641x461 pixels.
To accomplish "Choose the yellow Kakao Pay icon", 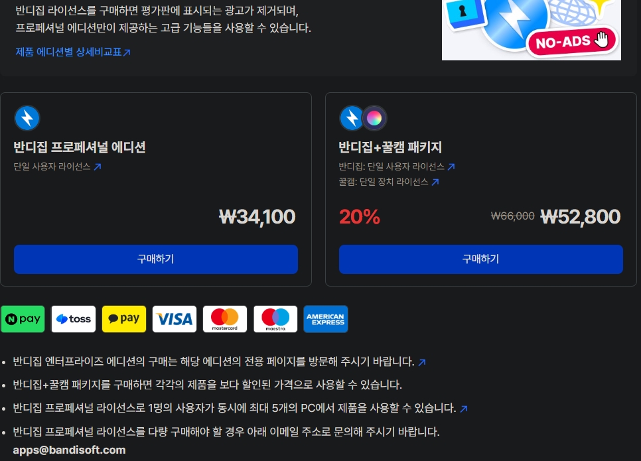I will click(x=124, y=319).
